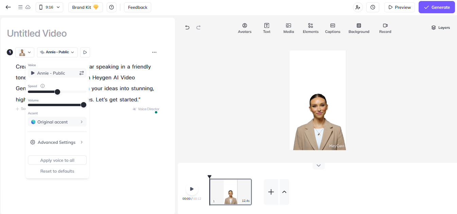Show the Layers panel

440,27
